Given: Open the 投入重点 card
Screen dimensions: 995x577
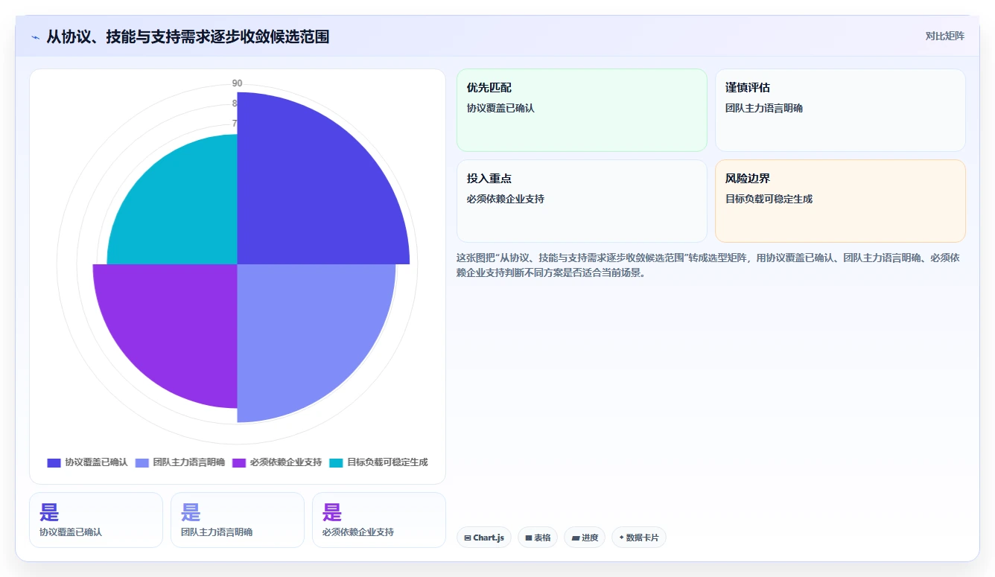Looking at the screenshot, I should point(582,201).
